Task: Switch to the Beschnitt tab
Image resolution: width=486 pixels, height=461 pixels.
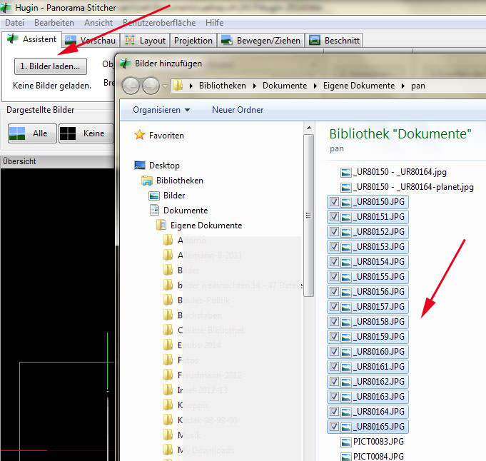Action: coord(334,41)
